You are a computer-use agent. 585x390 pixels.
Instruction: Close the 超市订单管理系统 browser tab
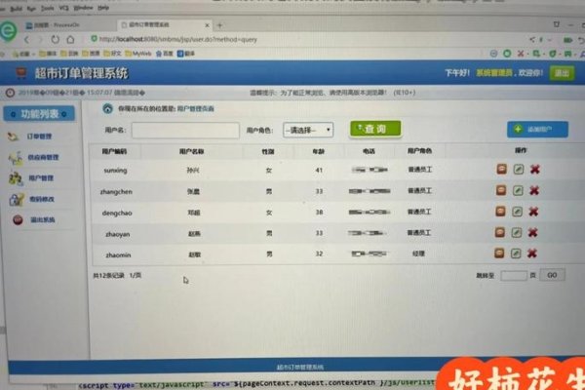pyautogui.click(x=207, y=25)
